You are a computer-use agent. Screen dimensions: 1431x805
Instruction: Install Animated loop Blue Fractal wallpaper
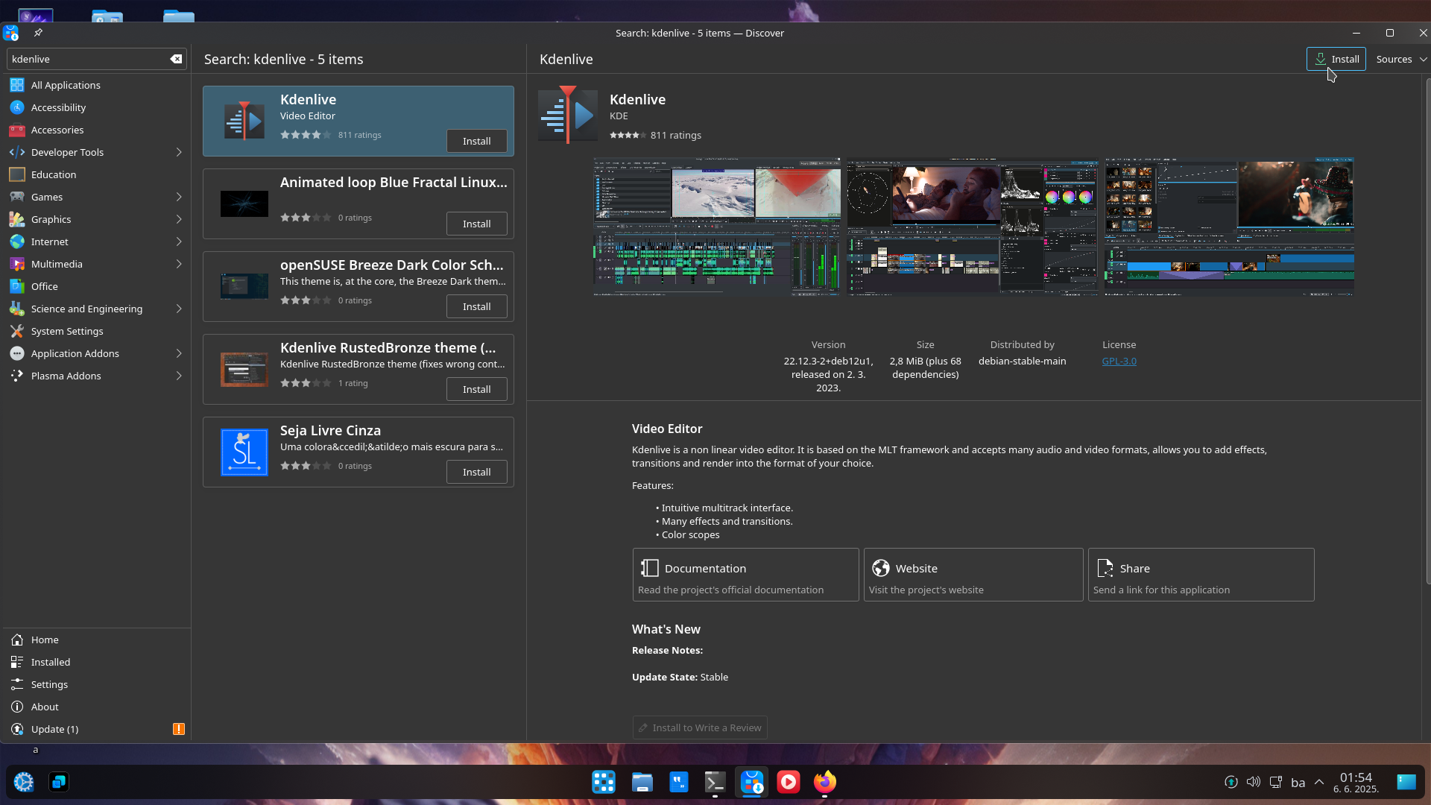(x=476, y=224)
